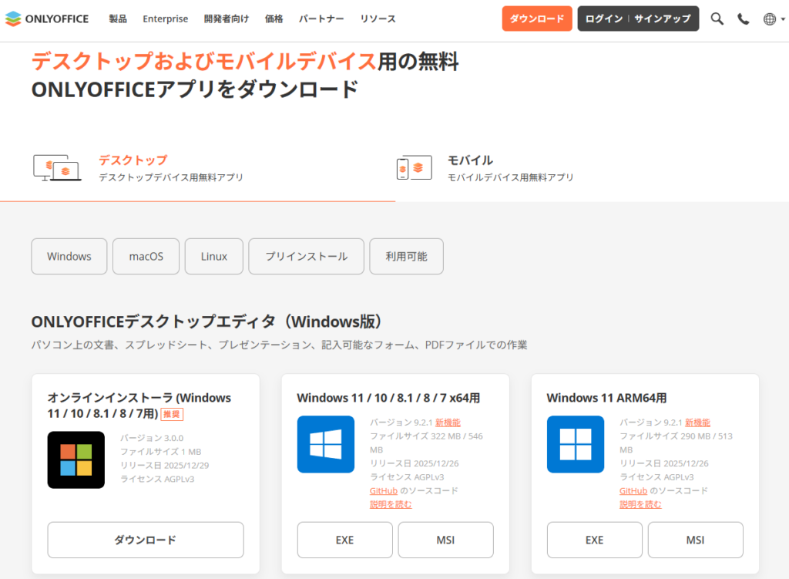Open the リソース menu item
The width and height of the screenshot is (789, 579).
pyautogui.click(x=378, y=19)
